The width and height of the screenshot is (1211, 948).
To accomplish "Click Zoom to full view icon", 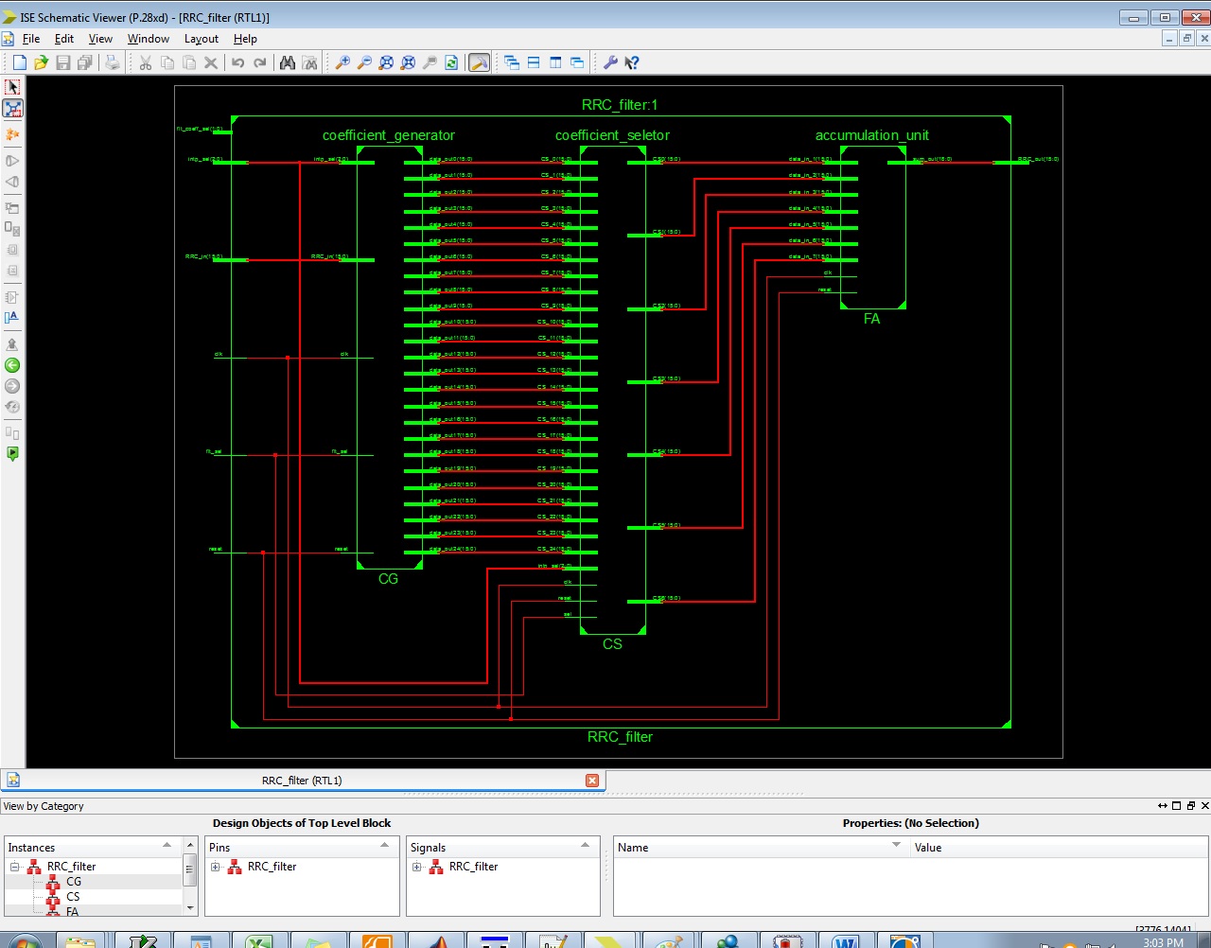I will 386,62.
